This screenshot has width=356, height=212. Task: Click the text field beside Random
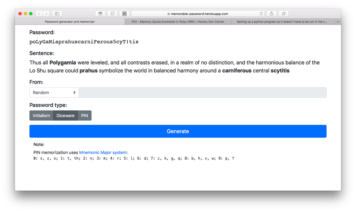[x=202, y=92]
